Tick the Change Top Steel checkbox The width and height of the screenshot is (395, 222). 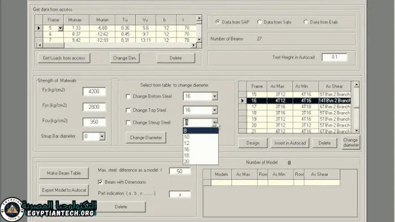(x=128, y=110)
